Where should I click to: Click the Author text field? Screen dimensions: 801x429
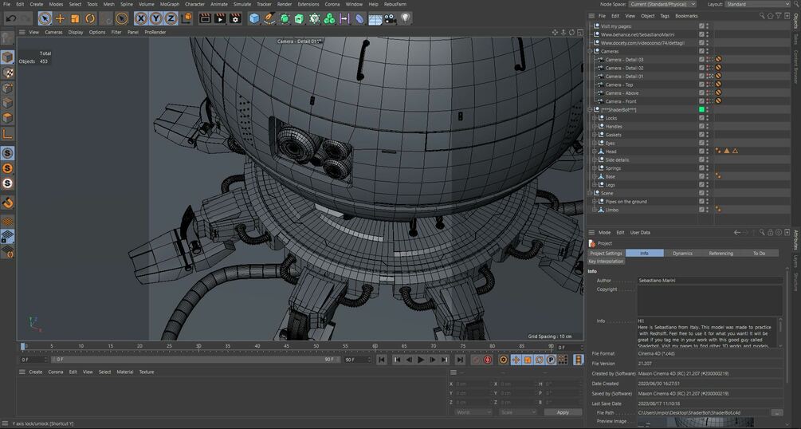tap(709, 281)
